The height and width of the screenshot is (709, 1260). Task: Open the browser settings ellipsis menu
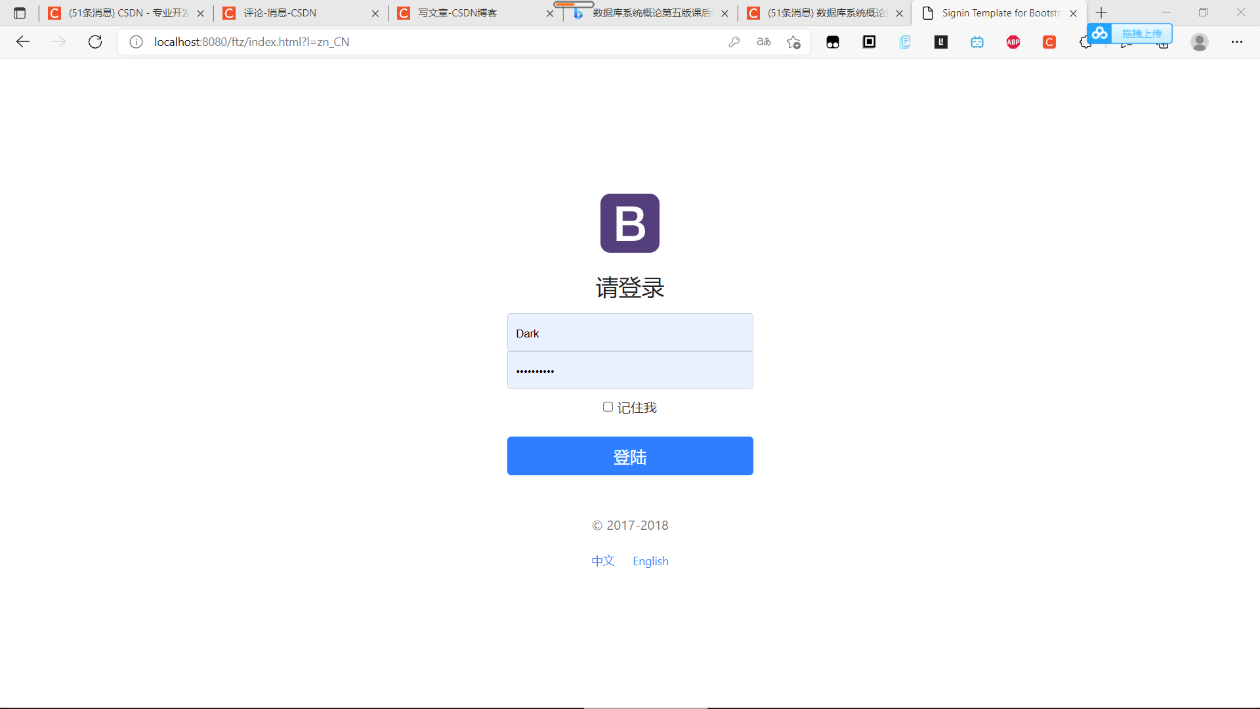pos(1237,42)
